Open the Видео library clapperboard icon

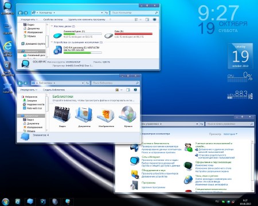pyautogui.click(x=62, y=114)
